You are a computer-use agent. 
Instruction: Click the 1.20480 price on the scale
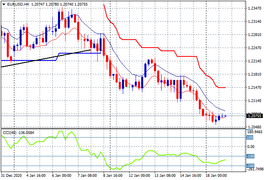254,127
